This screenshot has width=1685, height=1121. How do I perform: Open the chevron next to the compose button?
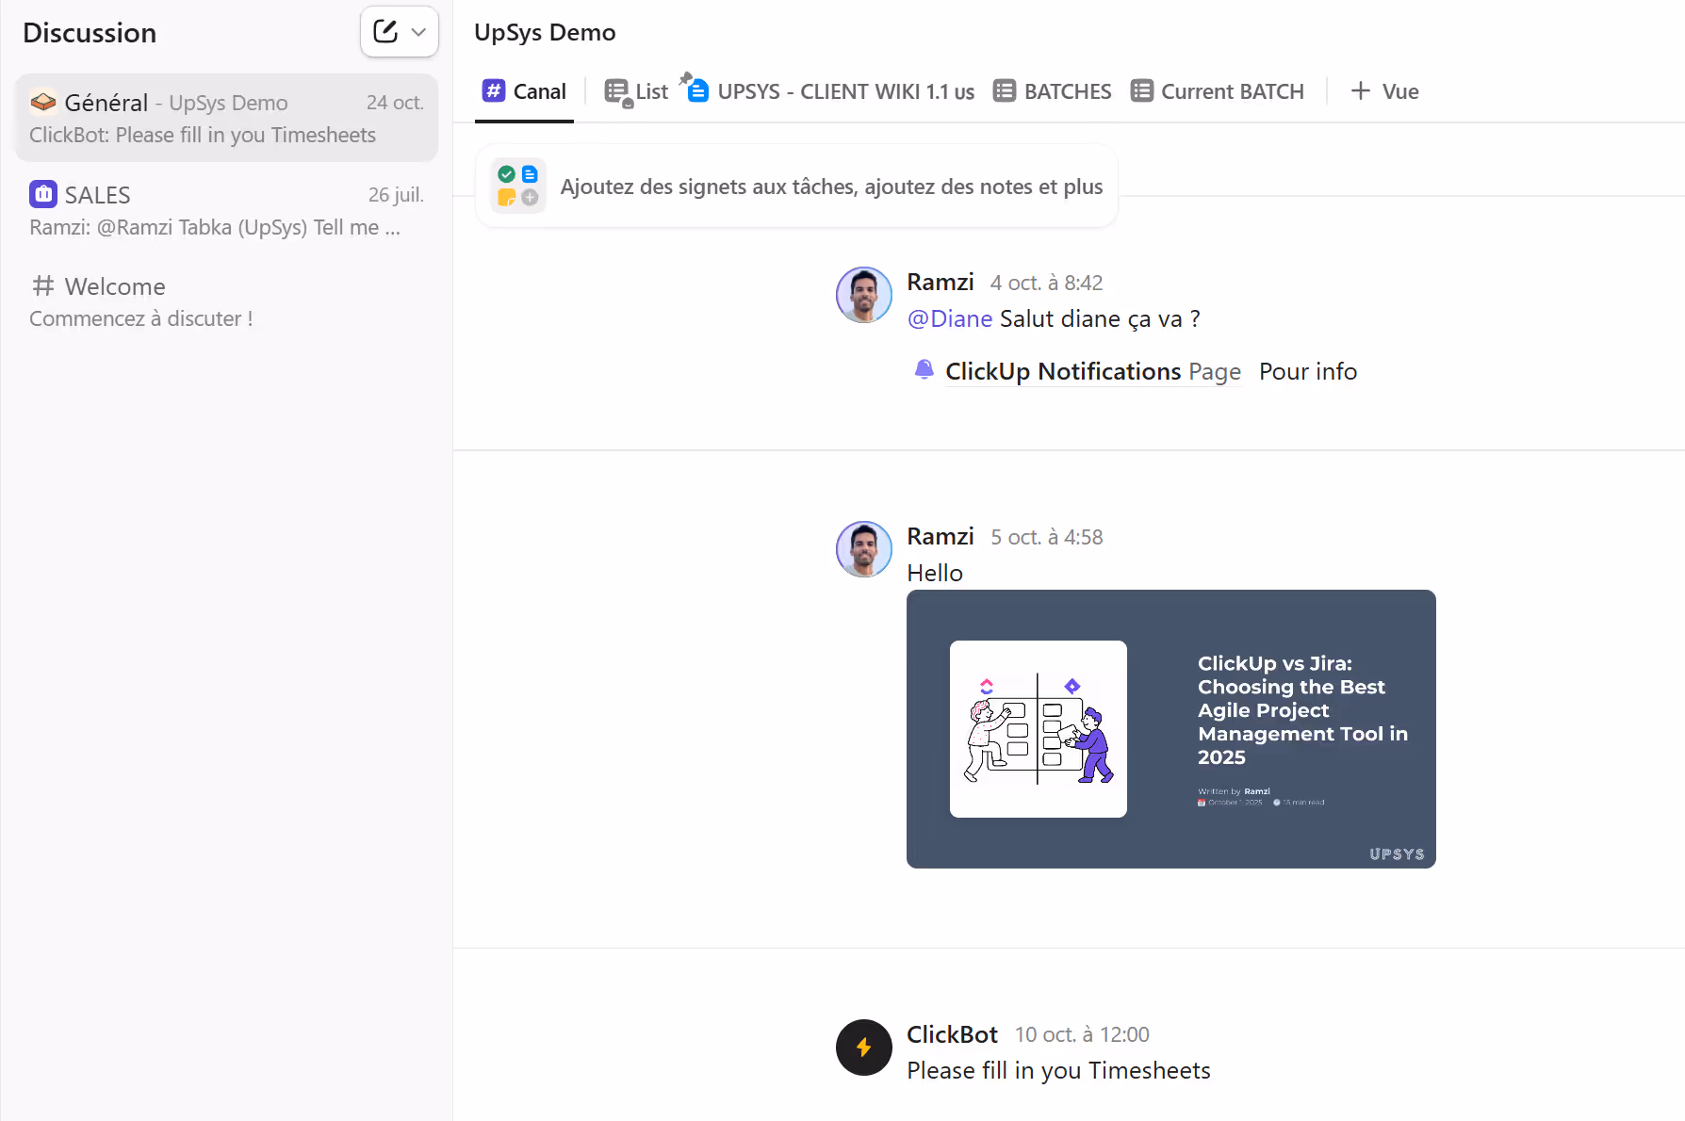click(417, 31)
